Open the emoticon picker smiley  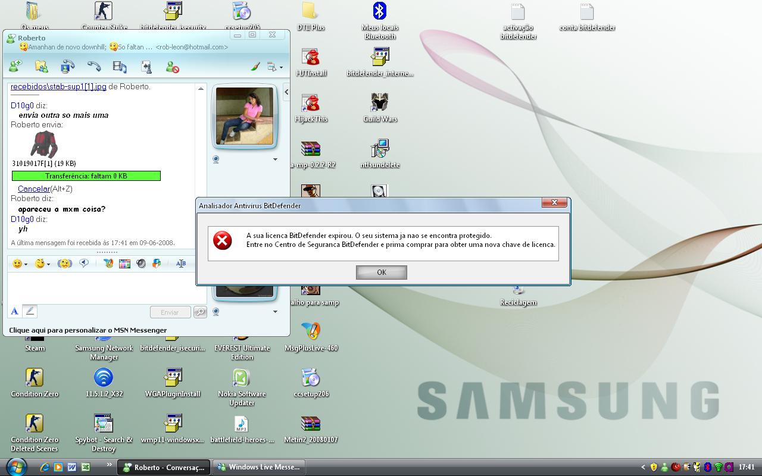pyautogui.click(x=20, y=264)
